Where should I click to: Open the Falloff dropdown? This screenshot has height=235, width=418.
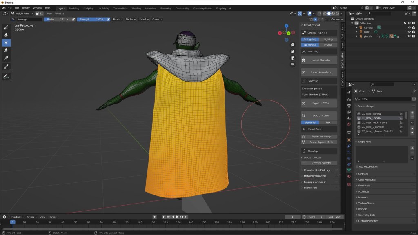click(x=144, y=19)
